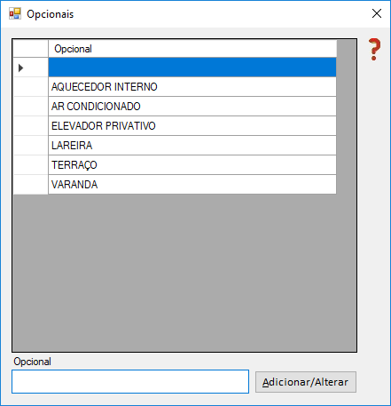Click the current row arrow indicator
391x406 pixels.
(20, 68)
